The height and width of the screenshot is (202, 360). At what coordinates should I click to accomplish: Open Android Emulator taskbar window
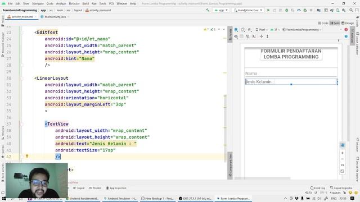click(x=120, y=198)
